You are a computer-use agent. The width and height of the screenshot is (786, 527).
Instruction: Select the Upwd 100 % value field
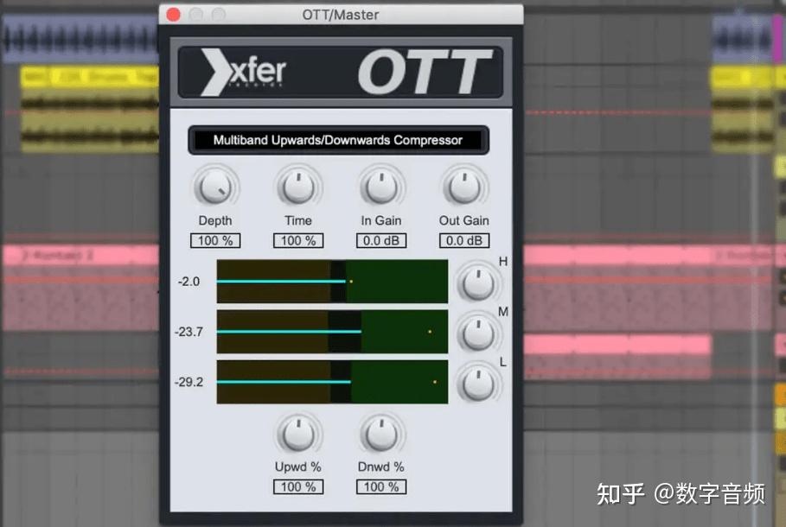coord(298,487)
